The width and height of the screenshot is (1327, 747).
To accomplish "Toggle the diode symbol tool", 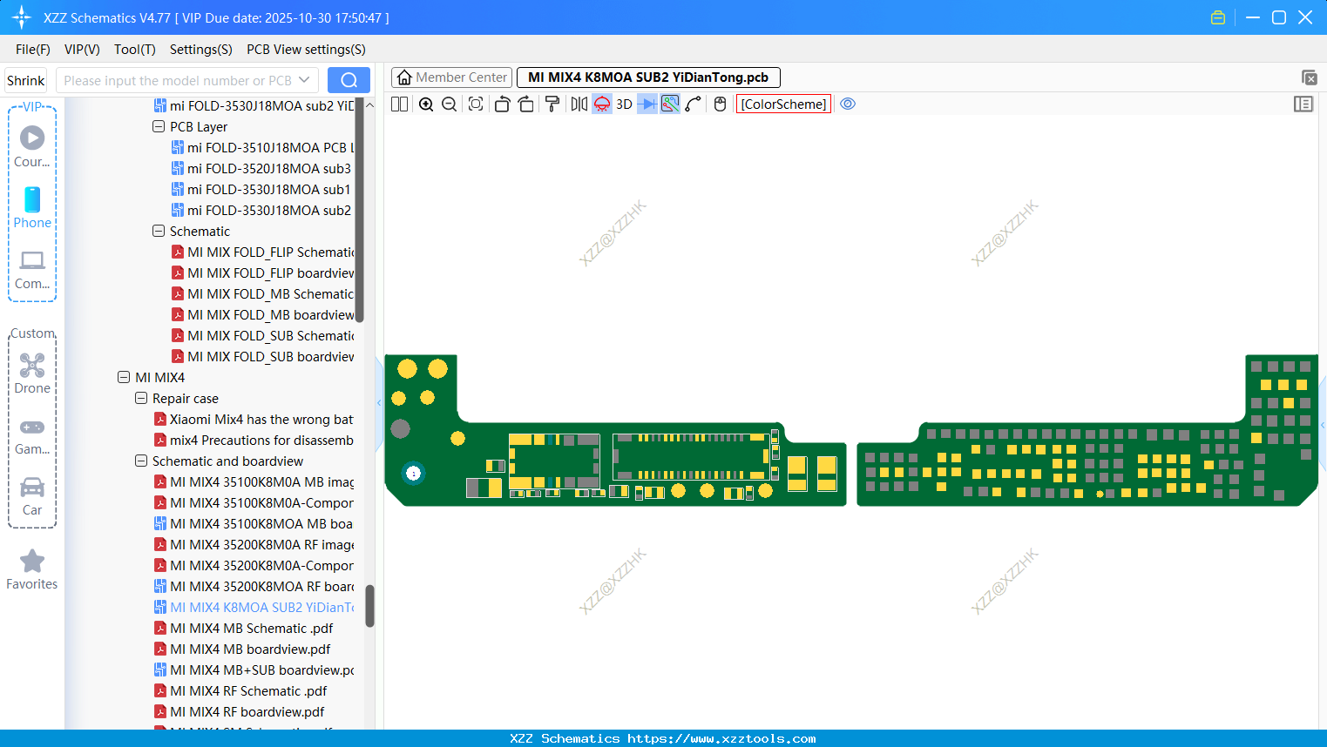I will 647,104.
